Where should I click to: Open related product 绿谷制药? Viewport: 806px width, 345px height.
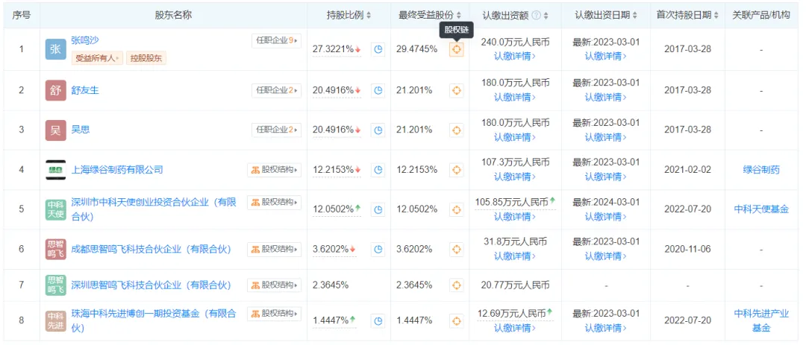click(761, 169)
